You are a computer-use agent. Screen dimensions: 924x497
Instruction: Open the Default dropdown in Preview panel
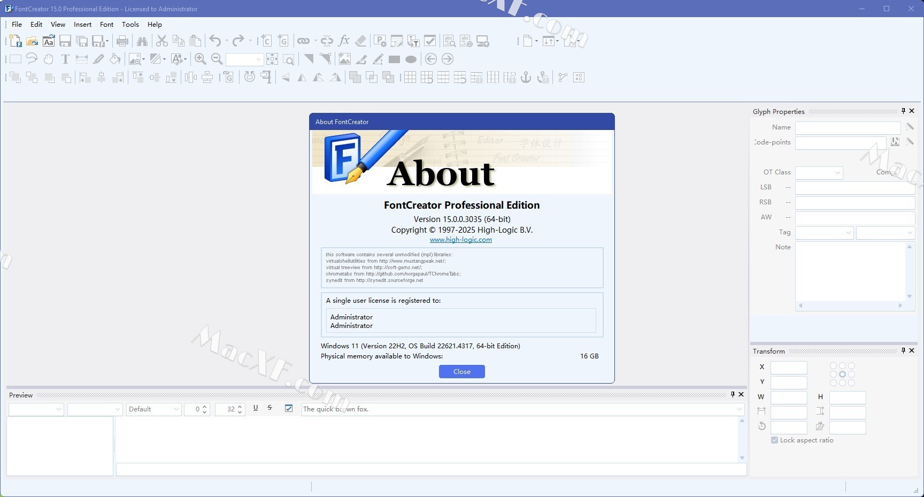pos(154,409)
